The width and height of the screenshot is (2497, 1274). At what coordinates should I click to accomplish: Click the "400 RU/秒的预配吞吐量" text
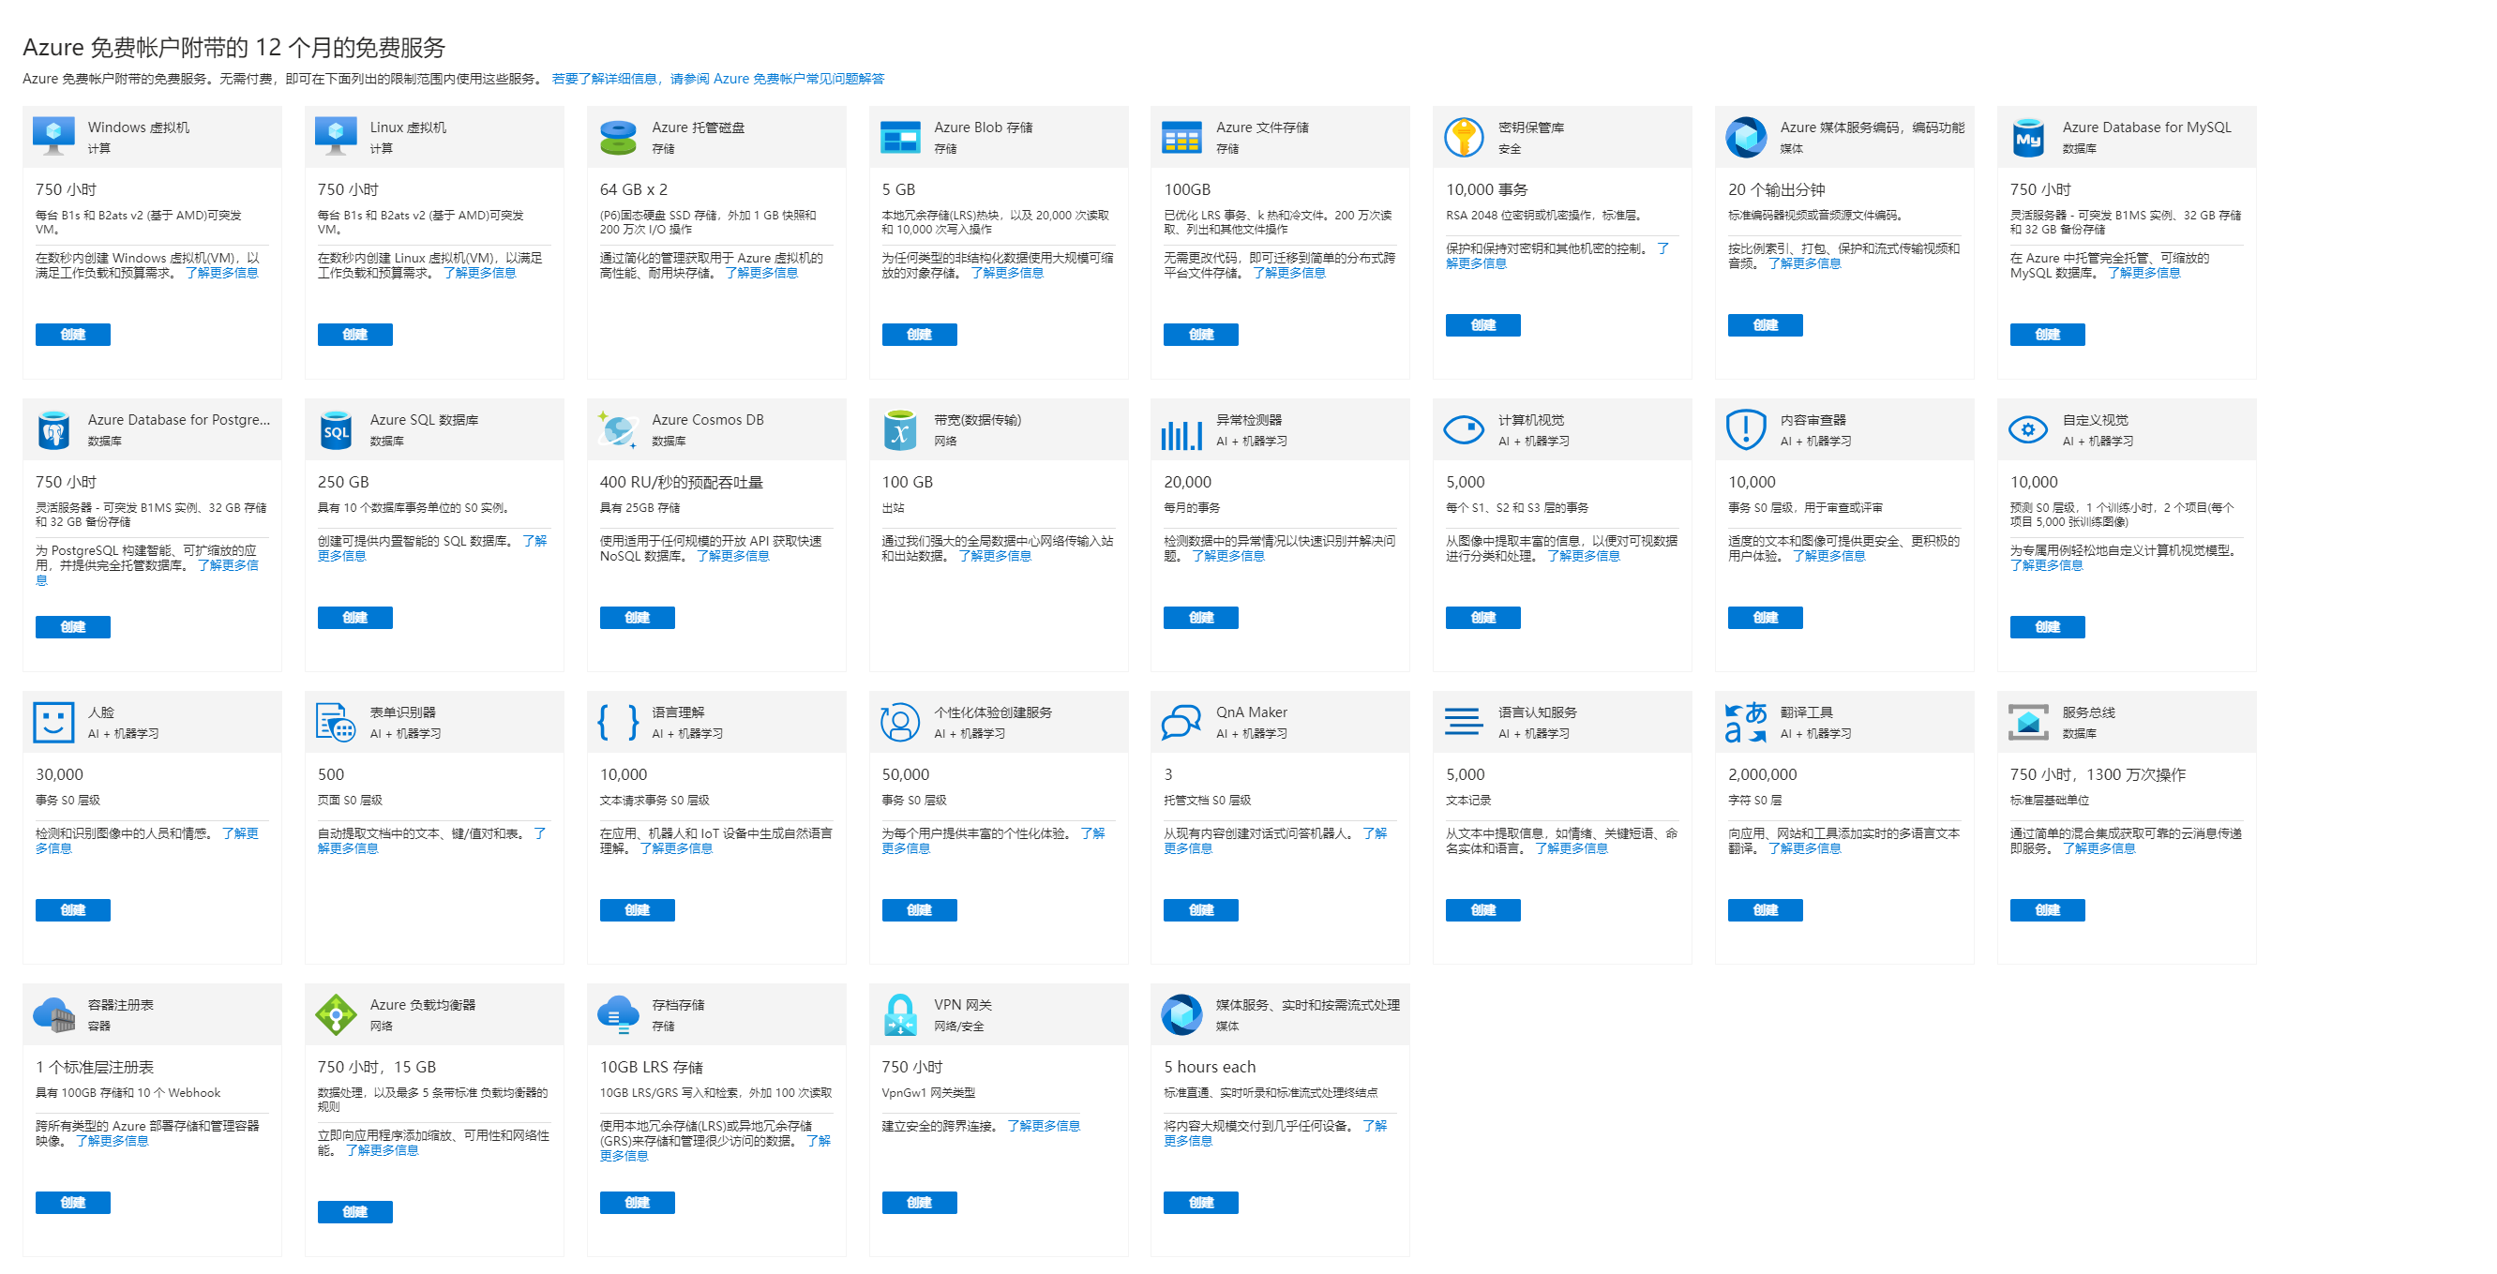point(682,482)
